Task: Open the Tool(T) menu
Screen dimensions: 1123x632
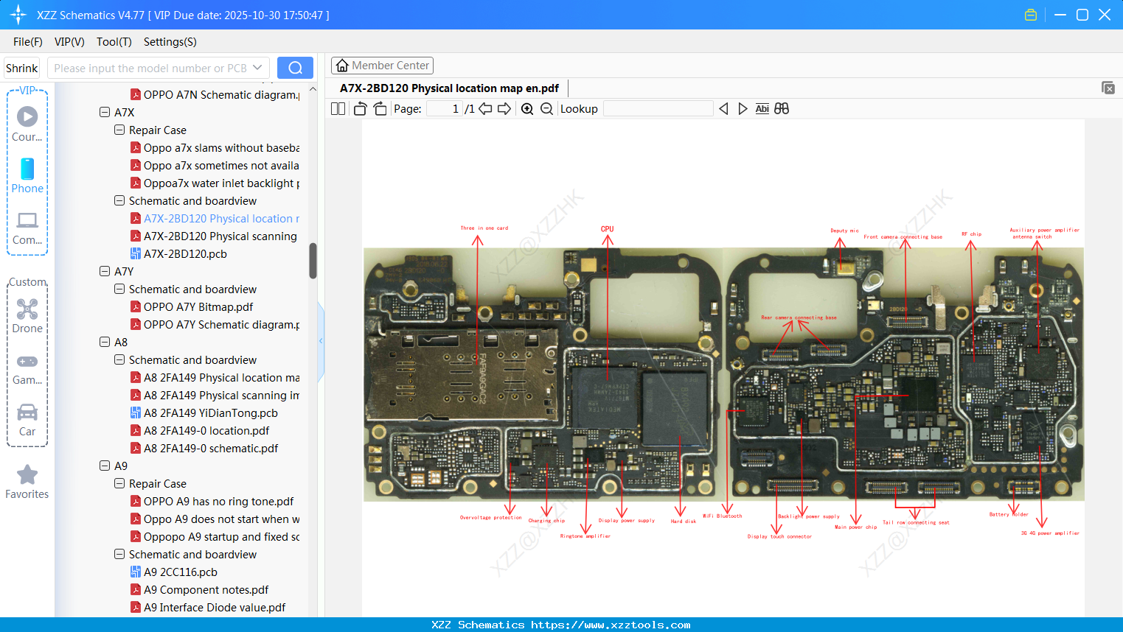Action: [x=114, y=42]
